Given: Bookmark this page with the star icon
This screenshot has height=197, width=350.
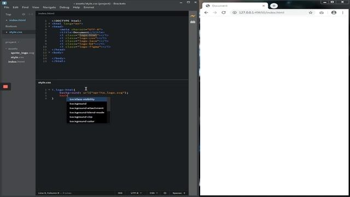Looking at the screenshot, I should click(x=311, y=13).
